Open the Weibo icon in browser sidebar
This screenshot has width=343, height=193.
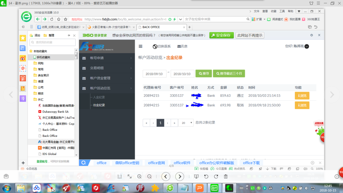pos(23,58)
